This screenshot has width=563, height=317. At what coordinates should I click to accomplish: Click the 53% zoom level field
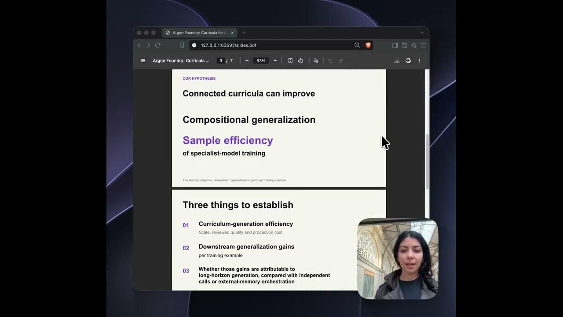coord(261,61)
